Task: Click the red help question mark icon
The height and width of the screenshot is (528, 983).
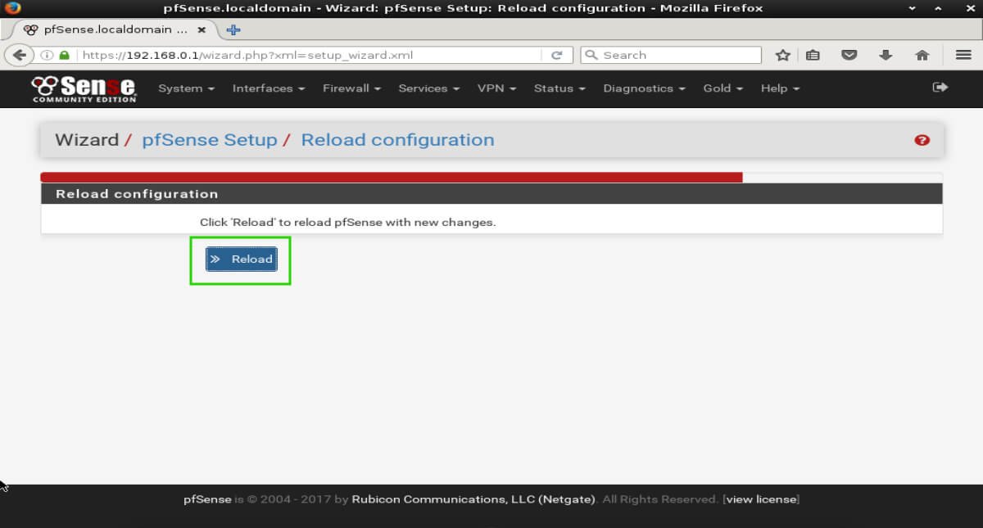Action: coord(922,140)
